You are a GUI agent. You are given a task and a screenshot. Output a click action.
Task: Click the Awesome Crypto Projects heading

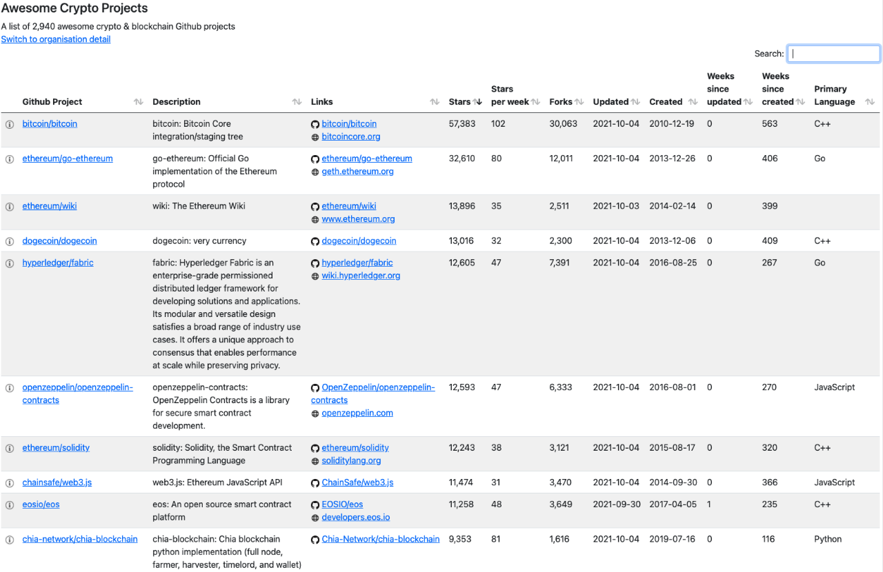75,9
